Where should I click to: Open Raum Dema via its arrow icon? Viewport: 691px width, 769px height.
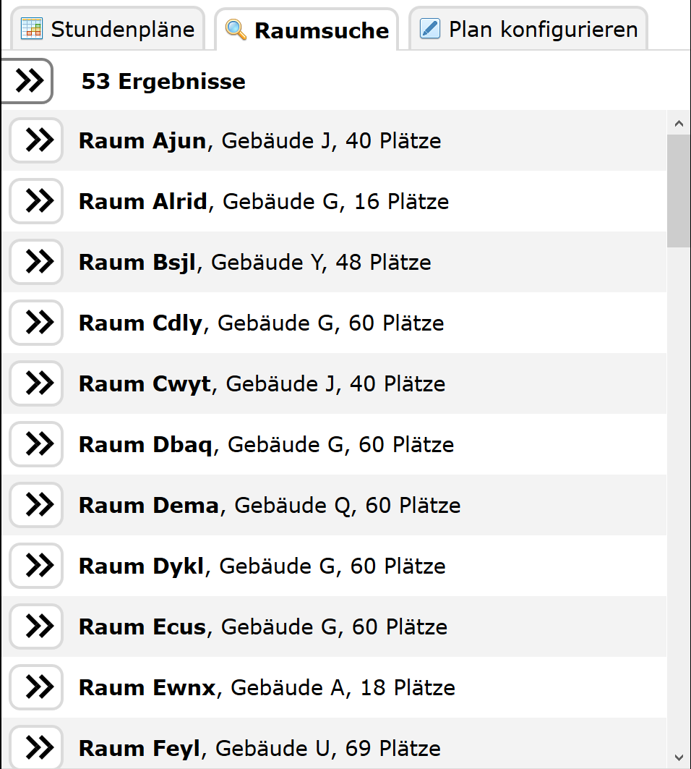point(35,505)
